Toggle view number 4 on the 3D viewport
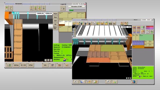This screenshot has height=90, width=160. [x=74, y=33]
